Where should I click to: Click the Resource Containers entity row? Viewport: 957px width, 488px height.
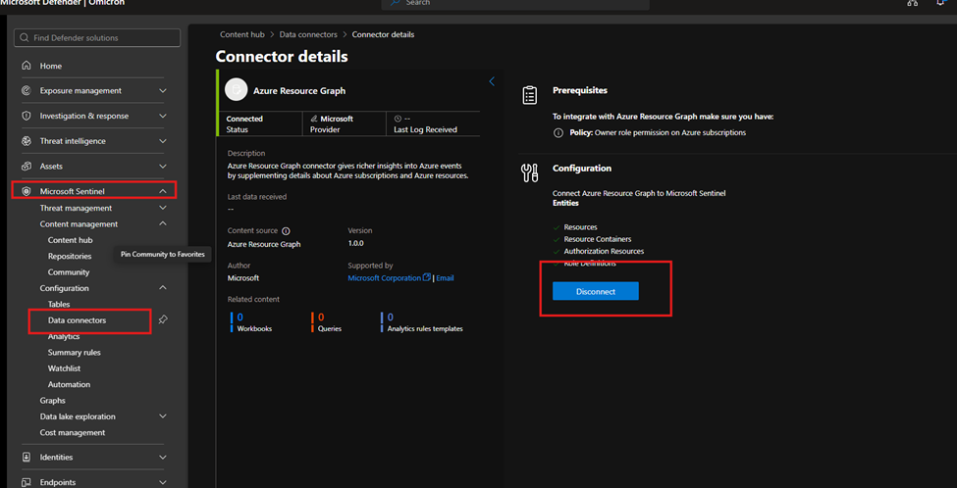592,239
